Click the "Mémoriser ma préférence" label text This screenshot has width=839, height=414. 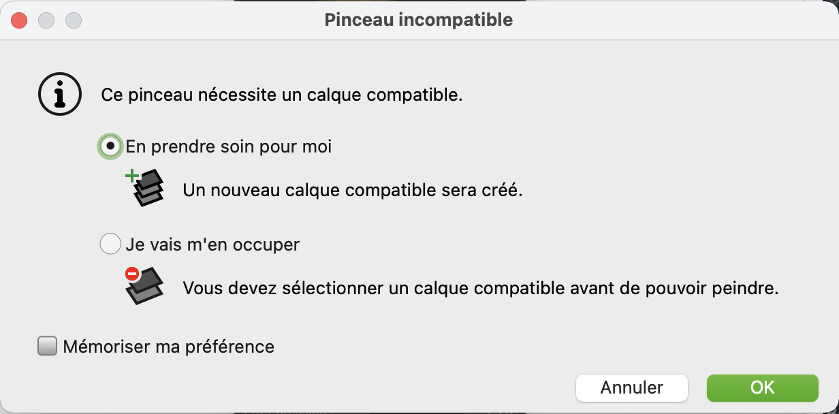(168, 347)
